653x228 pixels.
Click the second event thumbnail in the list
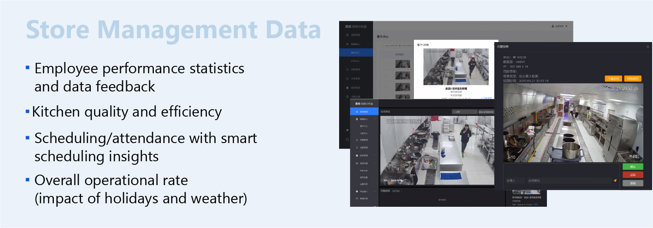(x=402, y=75)
